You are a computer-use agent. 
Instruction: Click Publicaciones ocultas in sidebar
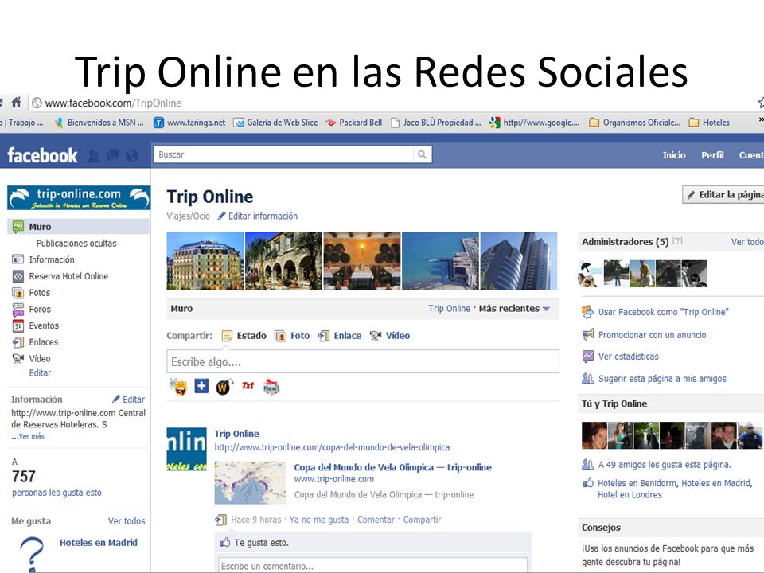[x=76, y=244]
